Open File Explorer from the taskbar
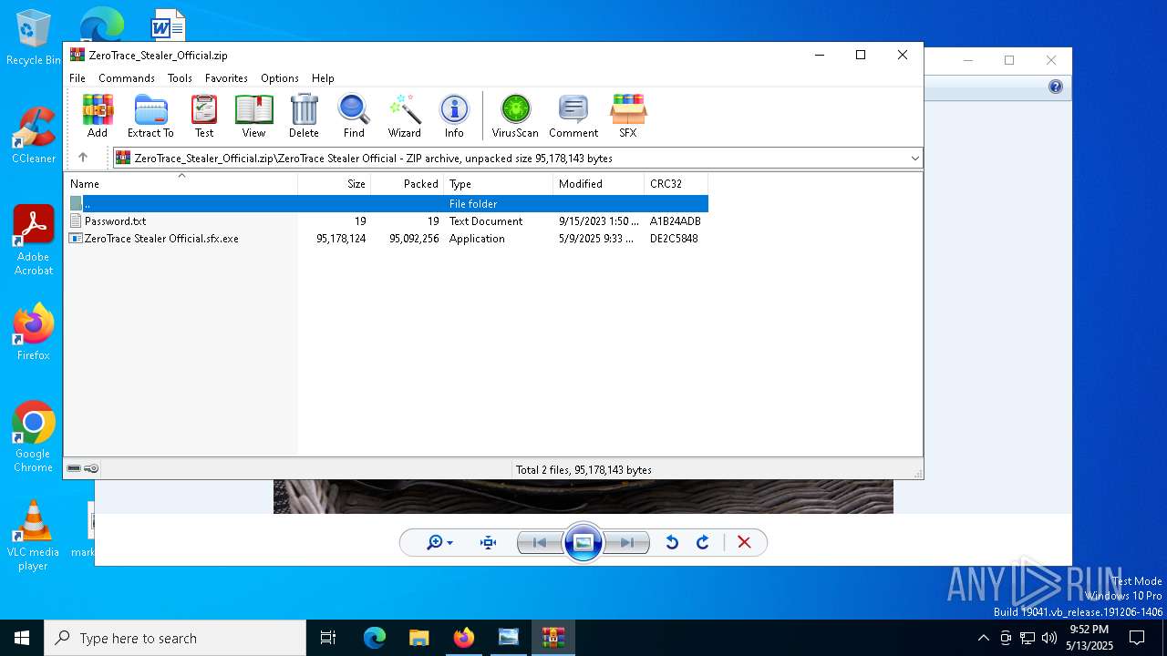 click(418, 638)
